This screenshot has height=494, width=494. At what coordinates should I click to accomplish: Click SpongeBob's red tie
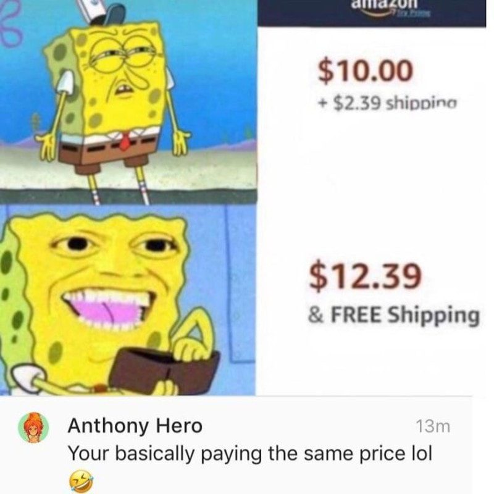click(x=125, y=141)
